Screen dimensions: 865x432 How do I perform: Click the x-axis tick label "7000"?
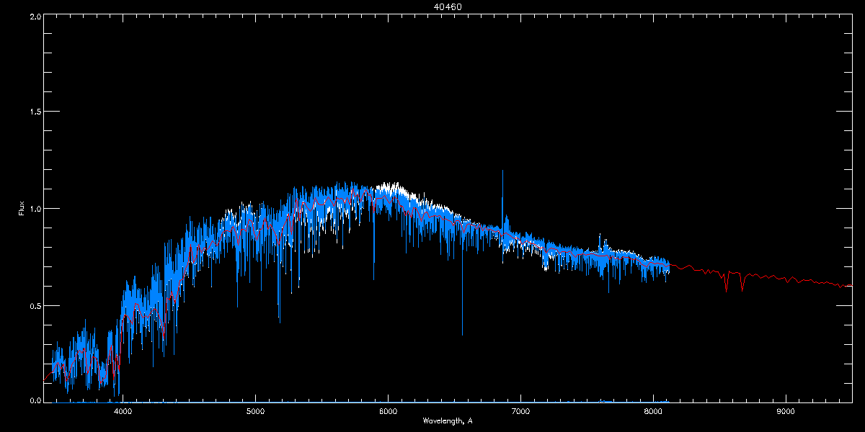[x=520, y=412]
